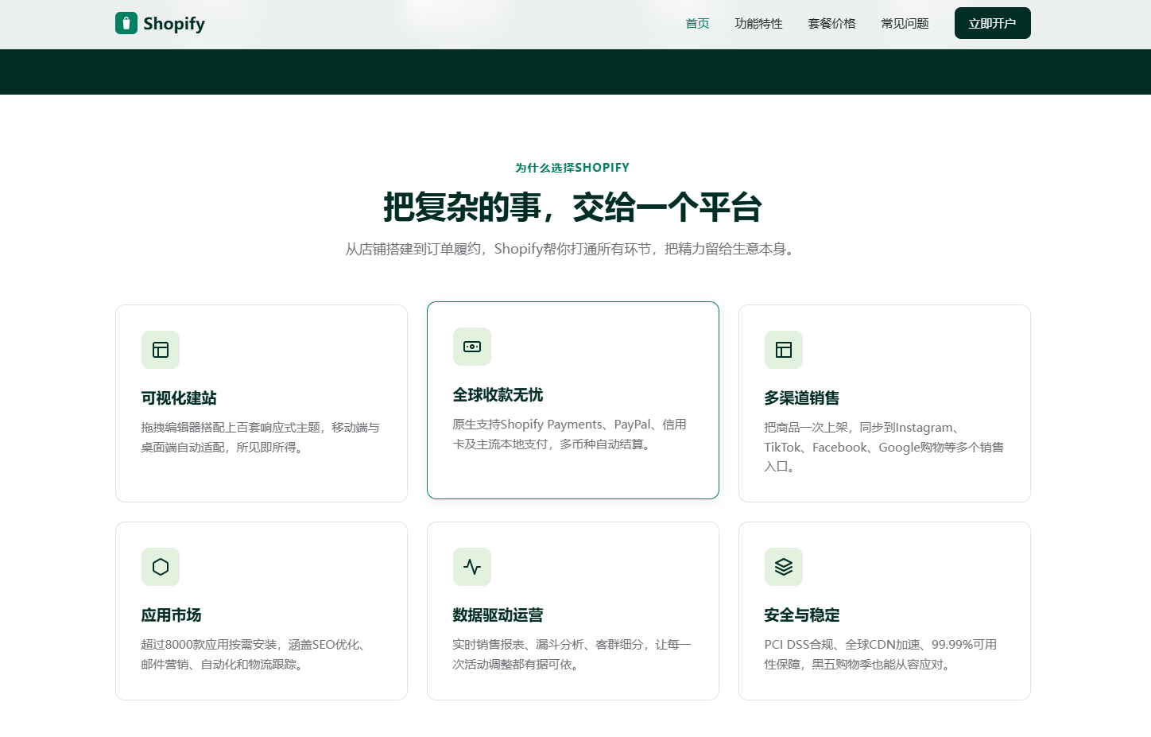Click the 应用市场 hexagon icon
The image size is (1151, 737).
point(161,567)
